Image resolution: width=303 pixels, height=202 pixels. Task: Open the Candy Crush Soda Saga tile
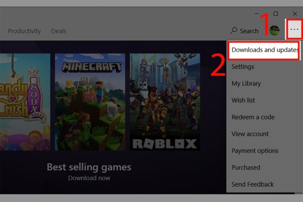pos(25,102)
